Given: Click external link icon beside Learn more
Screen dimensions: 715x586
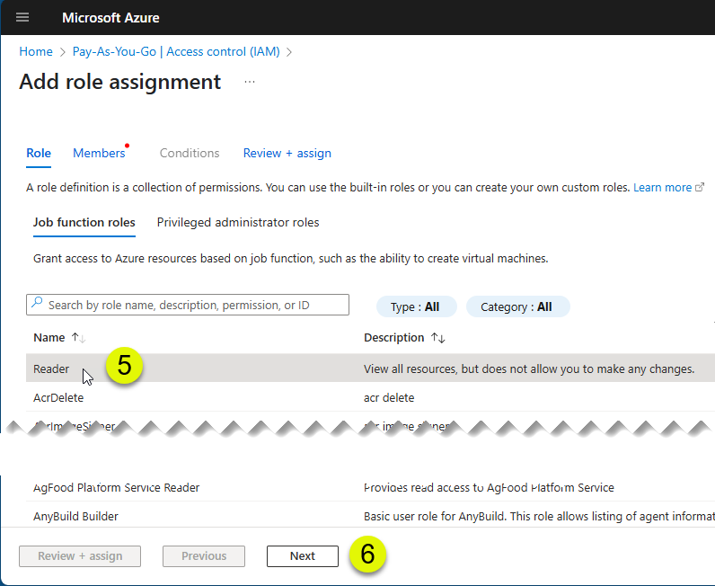Looking at the screenshot, I should 700,187.
